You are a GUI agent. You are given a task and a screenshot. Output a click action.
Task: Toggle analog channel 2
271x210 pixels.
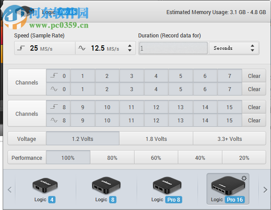tap(107, 89)
